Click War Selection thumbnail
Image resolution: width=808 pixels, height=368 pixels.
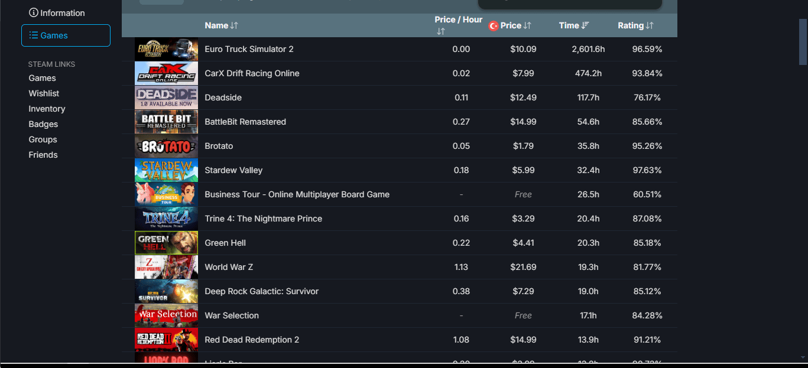point(166,315)
